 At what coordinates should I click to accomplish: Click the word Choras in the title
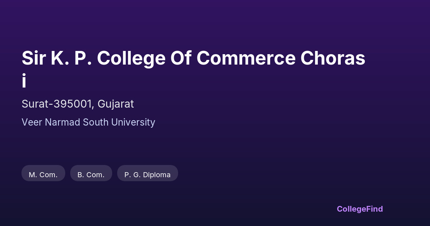point(333,59)
